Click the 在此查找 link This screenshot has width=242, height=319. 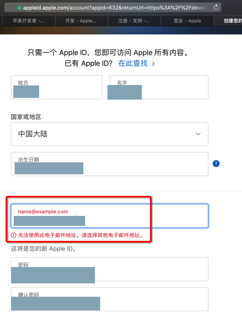[133, 63]
